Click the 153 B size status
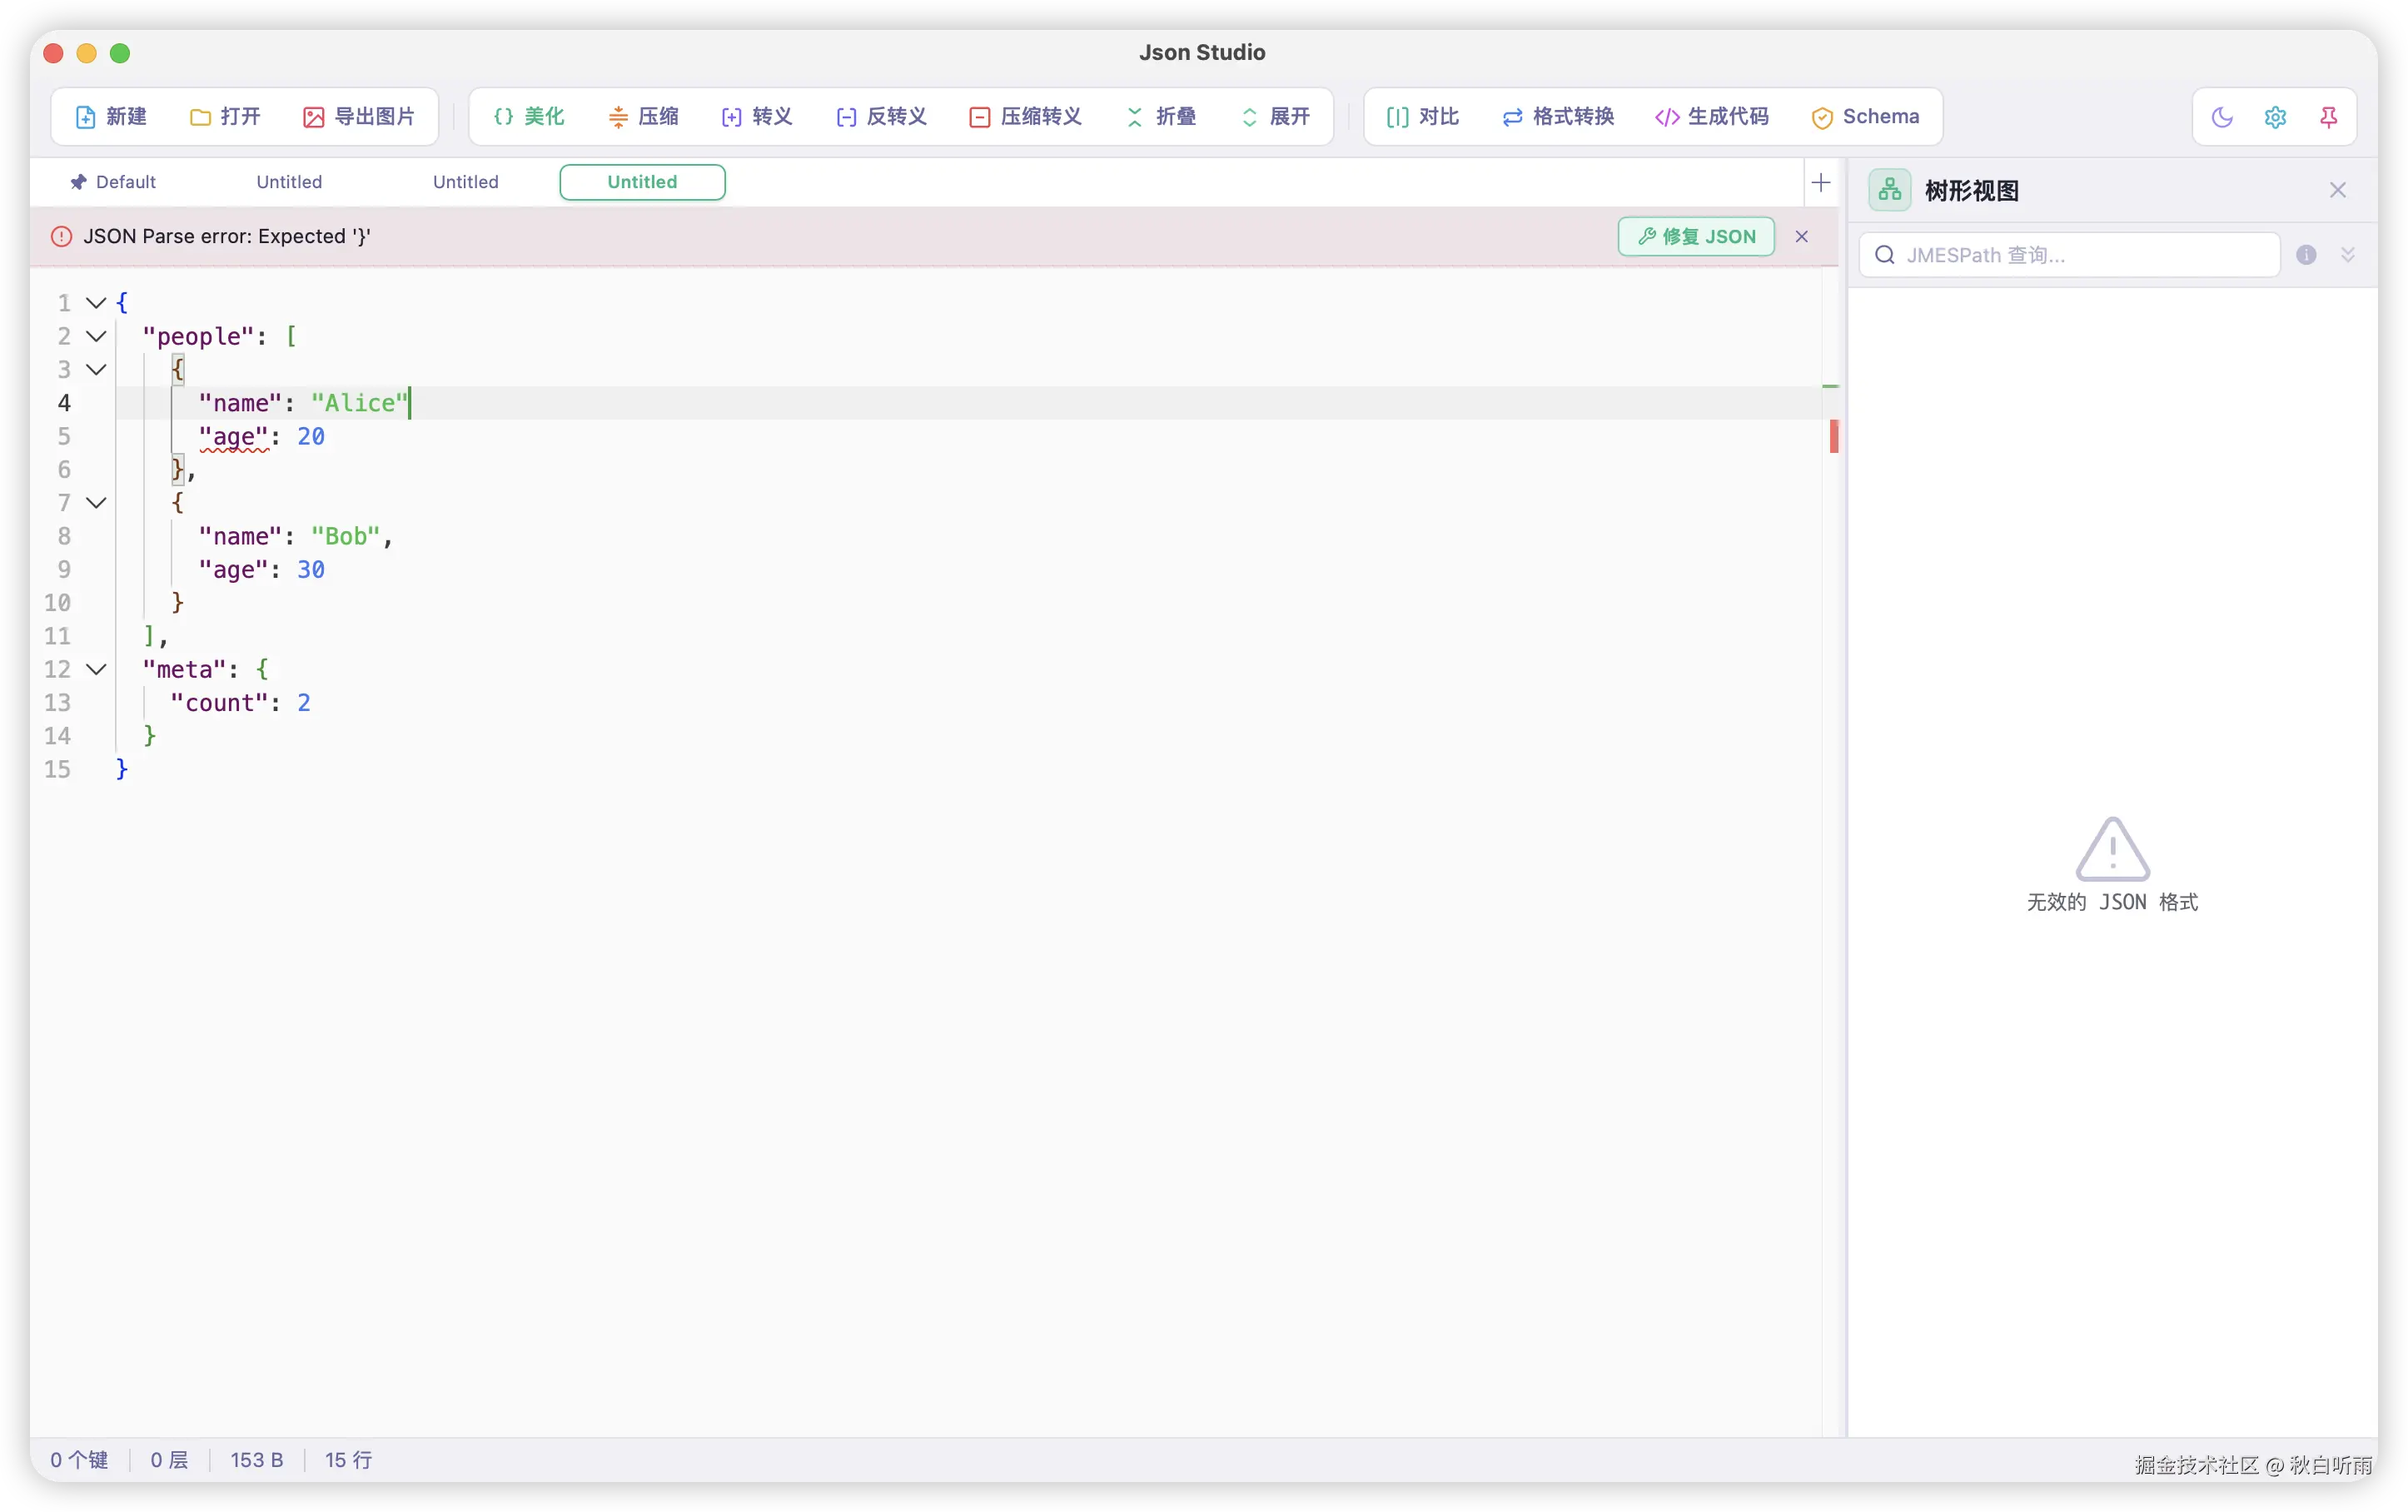The width and height of the screenshot is (2408, 1512). tap(257, 1460)
